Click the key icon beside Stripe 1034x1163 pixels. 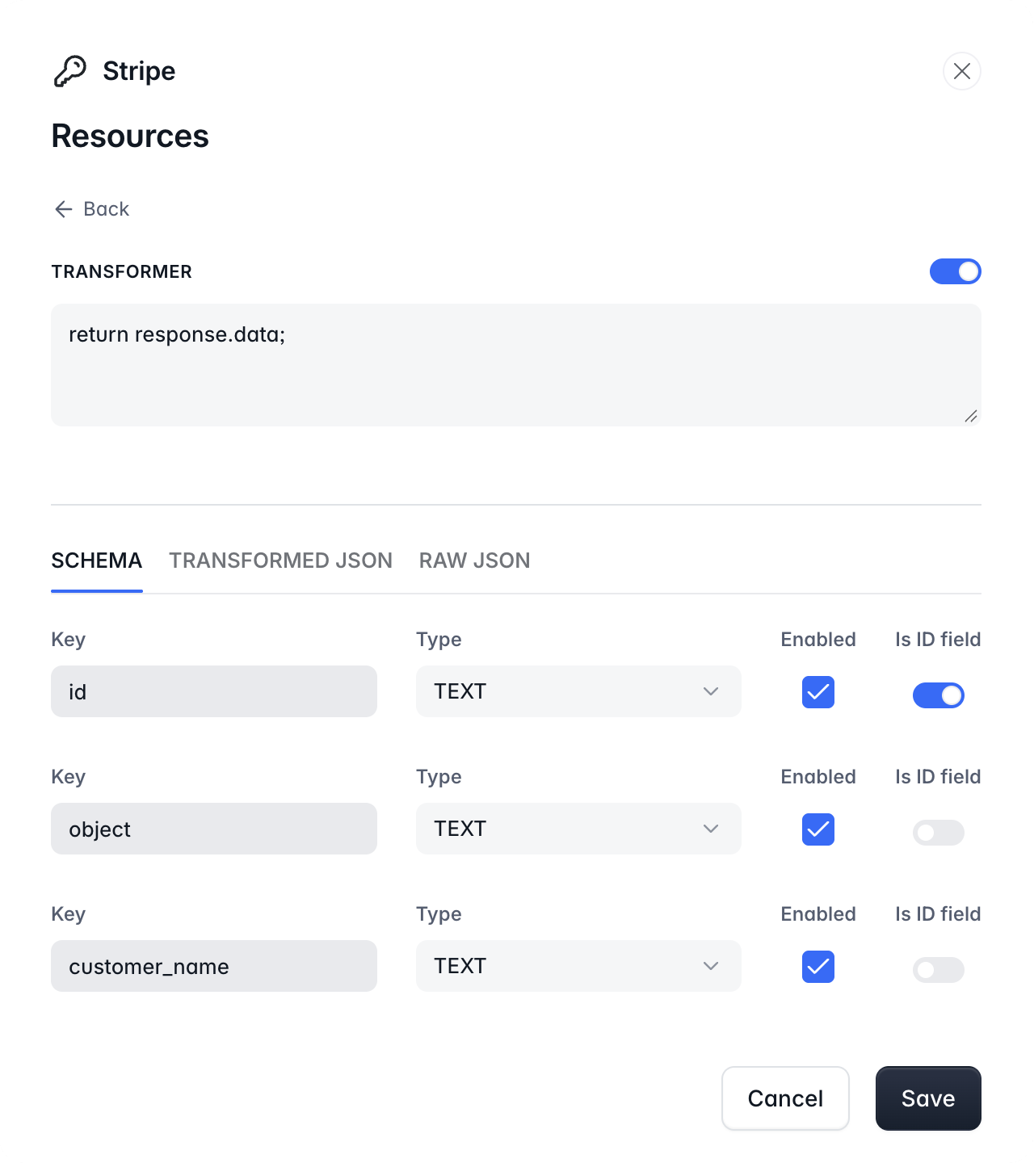coord(69,71)
